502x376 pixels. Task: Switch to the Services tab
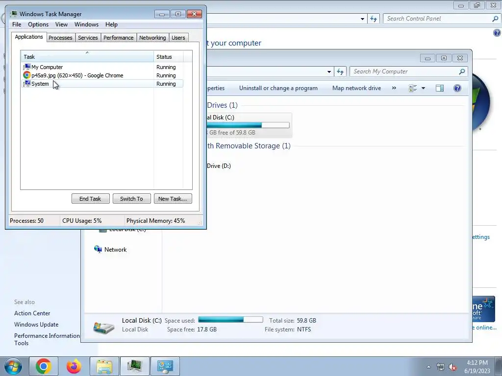pos(88,38)
